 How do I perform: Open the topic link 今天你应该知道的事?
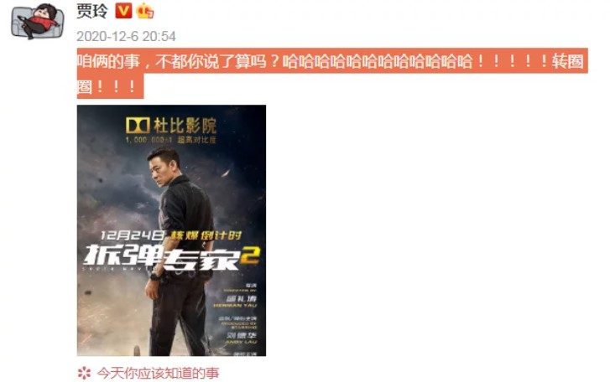click(x=158, y=374)
